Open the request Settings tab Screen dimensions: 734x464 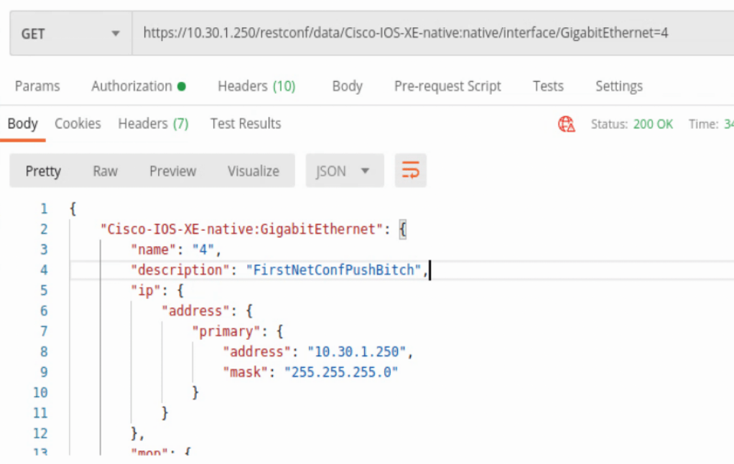point(618,86)
